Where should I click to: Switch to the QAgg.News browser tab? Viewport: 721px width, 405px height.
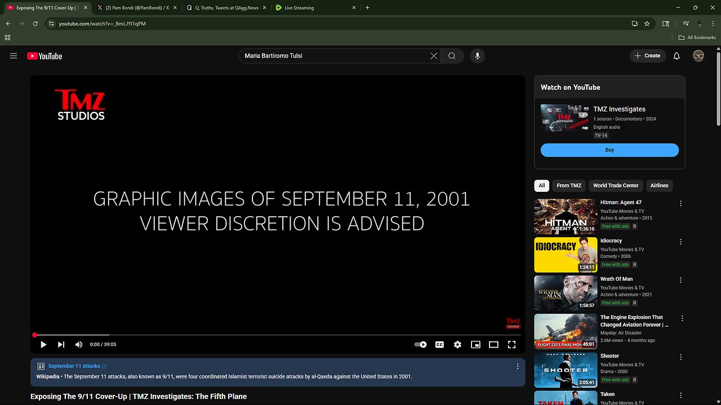(226, 8)
